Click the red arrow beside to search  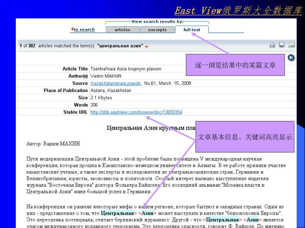(72, 29)
